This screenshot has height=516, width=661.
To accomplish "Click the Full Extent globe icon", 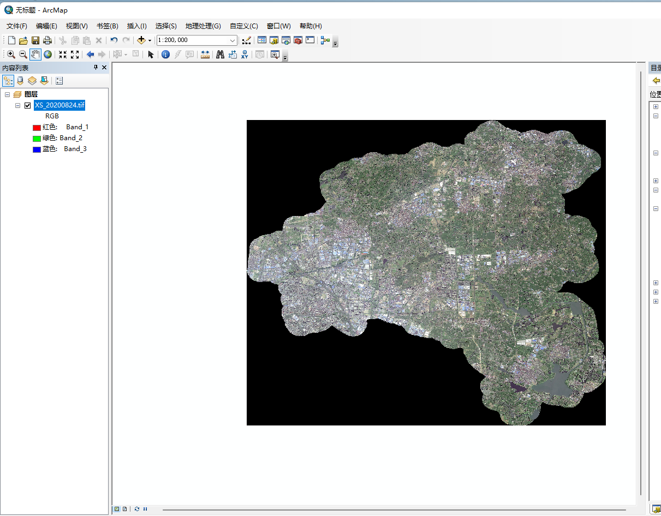I will click(x=48, y=55).
